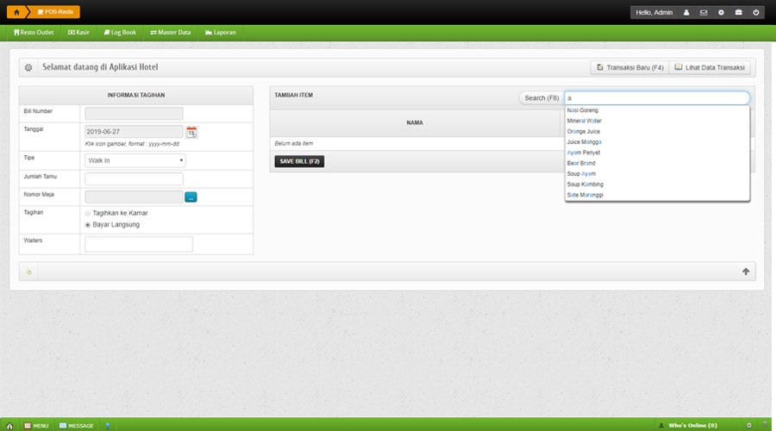Click the home icon in top bar
This screenshot has height=431, width=776.
[16, 12]
